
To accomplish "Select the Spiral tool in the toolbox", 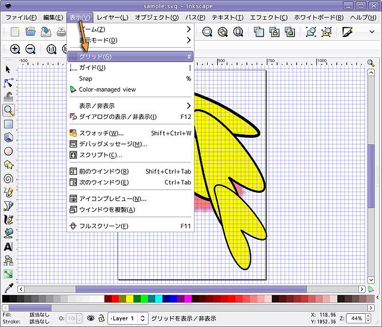I will (x=8, y=178).
